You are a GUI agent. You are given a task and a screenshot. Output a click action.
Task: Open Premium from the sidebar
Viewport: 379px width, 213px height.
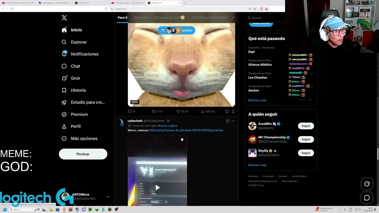75,114
